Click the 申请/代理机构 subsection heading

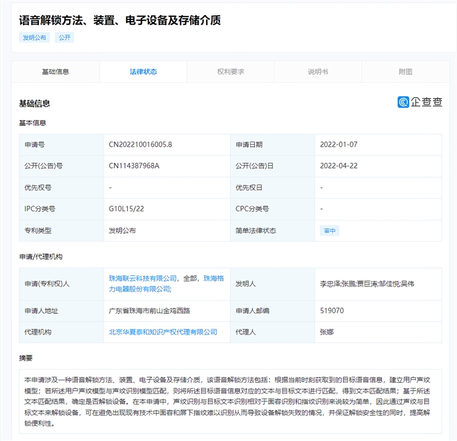pos(41,257)
